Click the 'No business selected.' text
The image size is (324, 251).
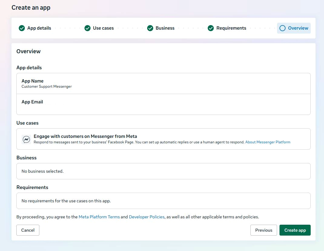point(43,171)
